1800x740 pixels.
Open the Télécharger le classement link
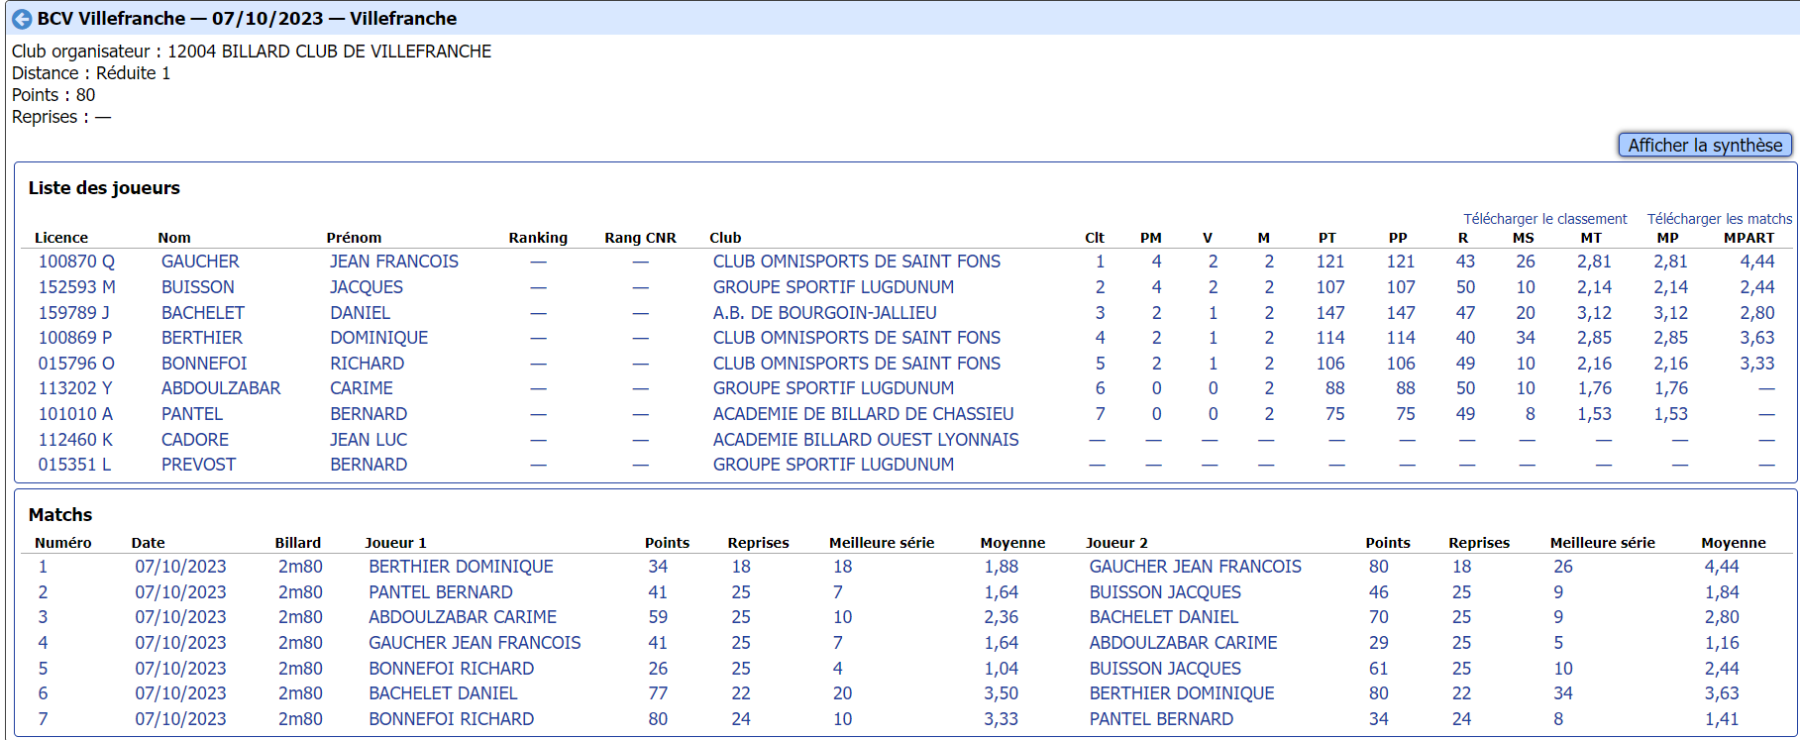(1545, 219)
